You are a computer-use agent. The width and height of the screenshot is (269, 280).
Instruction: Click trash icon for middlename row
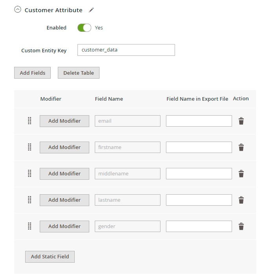pyautogui.click(x=241, y=174)
